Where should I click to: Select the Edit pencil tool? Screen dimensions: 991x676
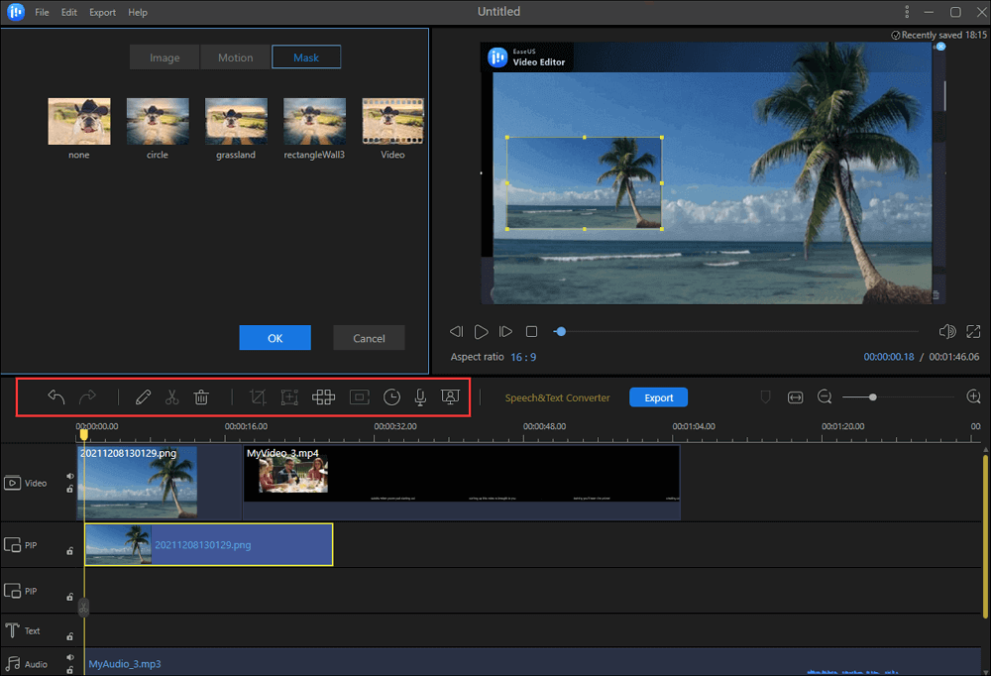[143, 397]
